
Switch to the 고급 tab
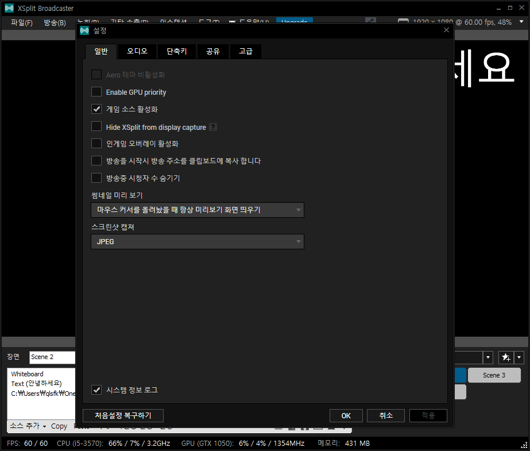point(246,51)
